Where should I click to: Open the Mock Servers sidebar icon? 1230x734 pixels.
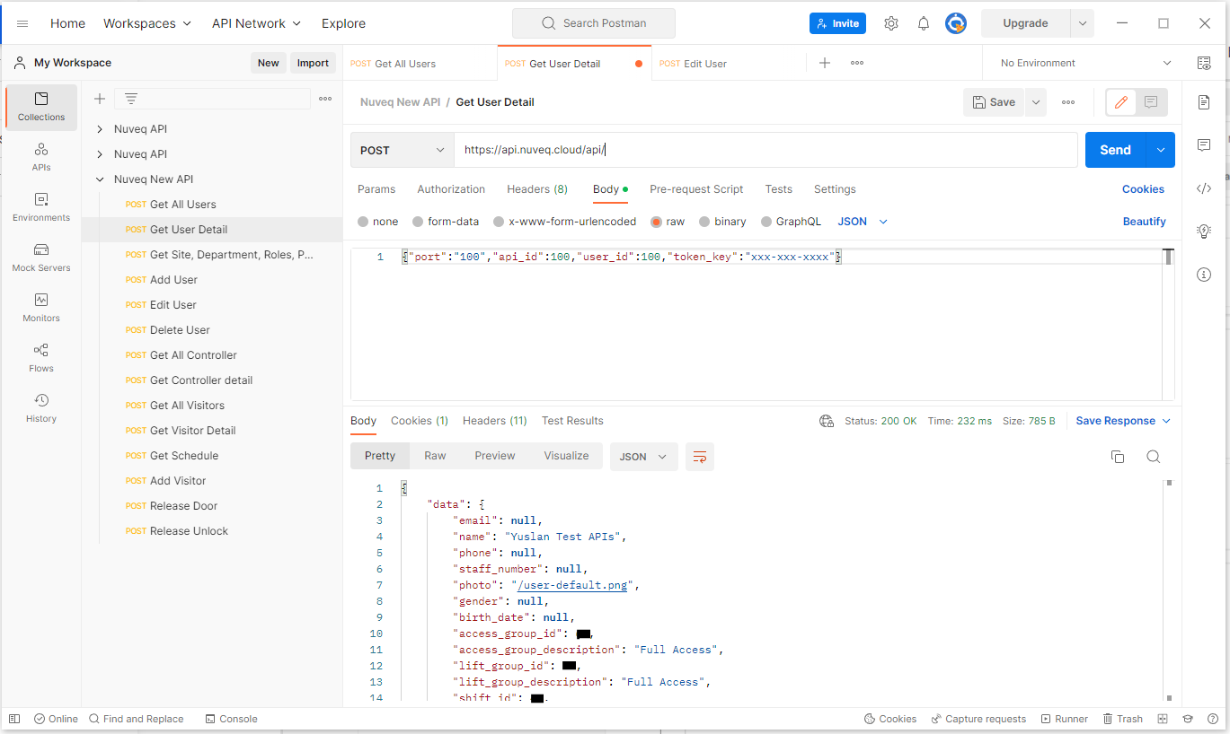click(x=41, y=257)
